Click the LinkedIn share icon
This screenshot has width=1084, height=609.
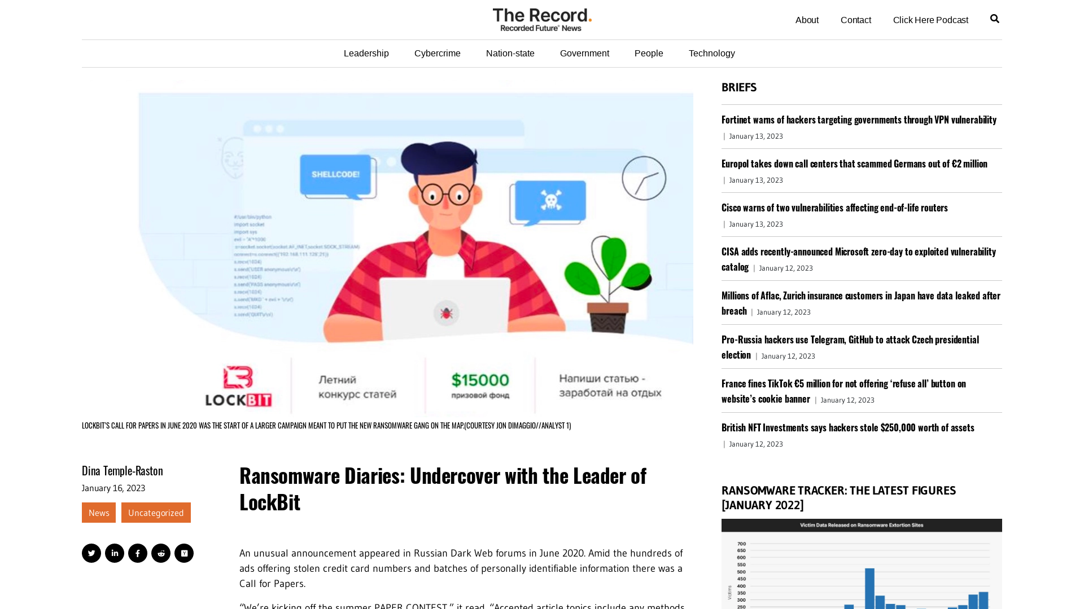point(115,553)
